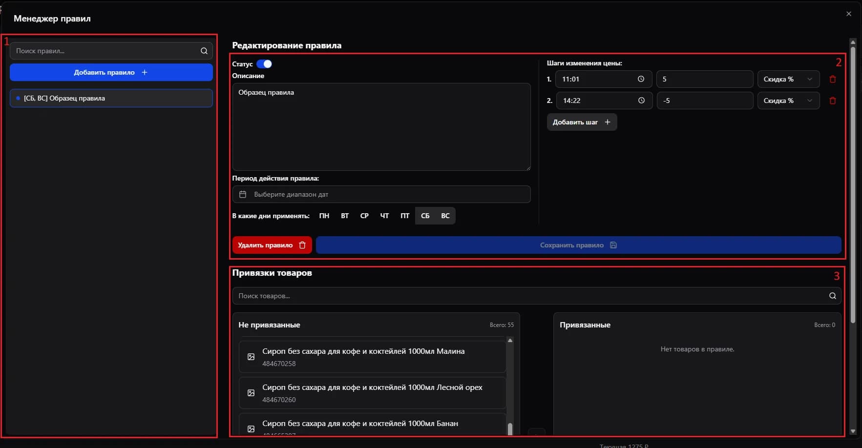
Task: Click the rule search magnifier icon
Action: 204,51
